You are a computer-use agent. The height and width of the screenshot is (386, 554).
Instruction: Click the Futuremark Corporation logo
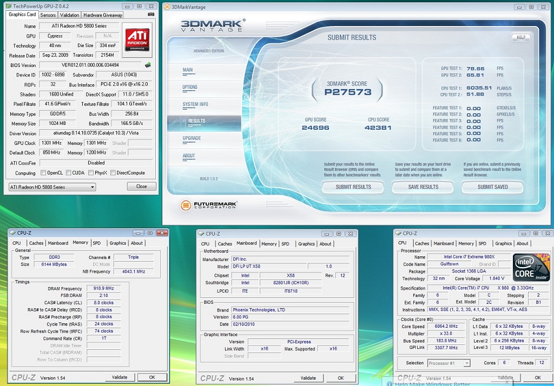point(208,205)
